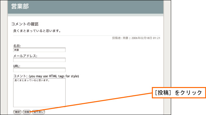Click the コメント: field label
This screenshot has height=115, width=206.
pyautogui.click(x=20, y=76)
